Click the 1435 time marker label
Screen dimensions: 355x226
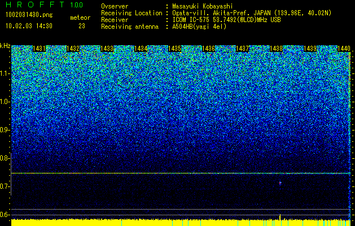click(x=174, y=49)
